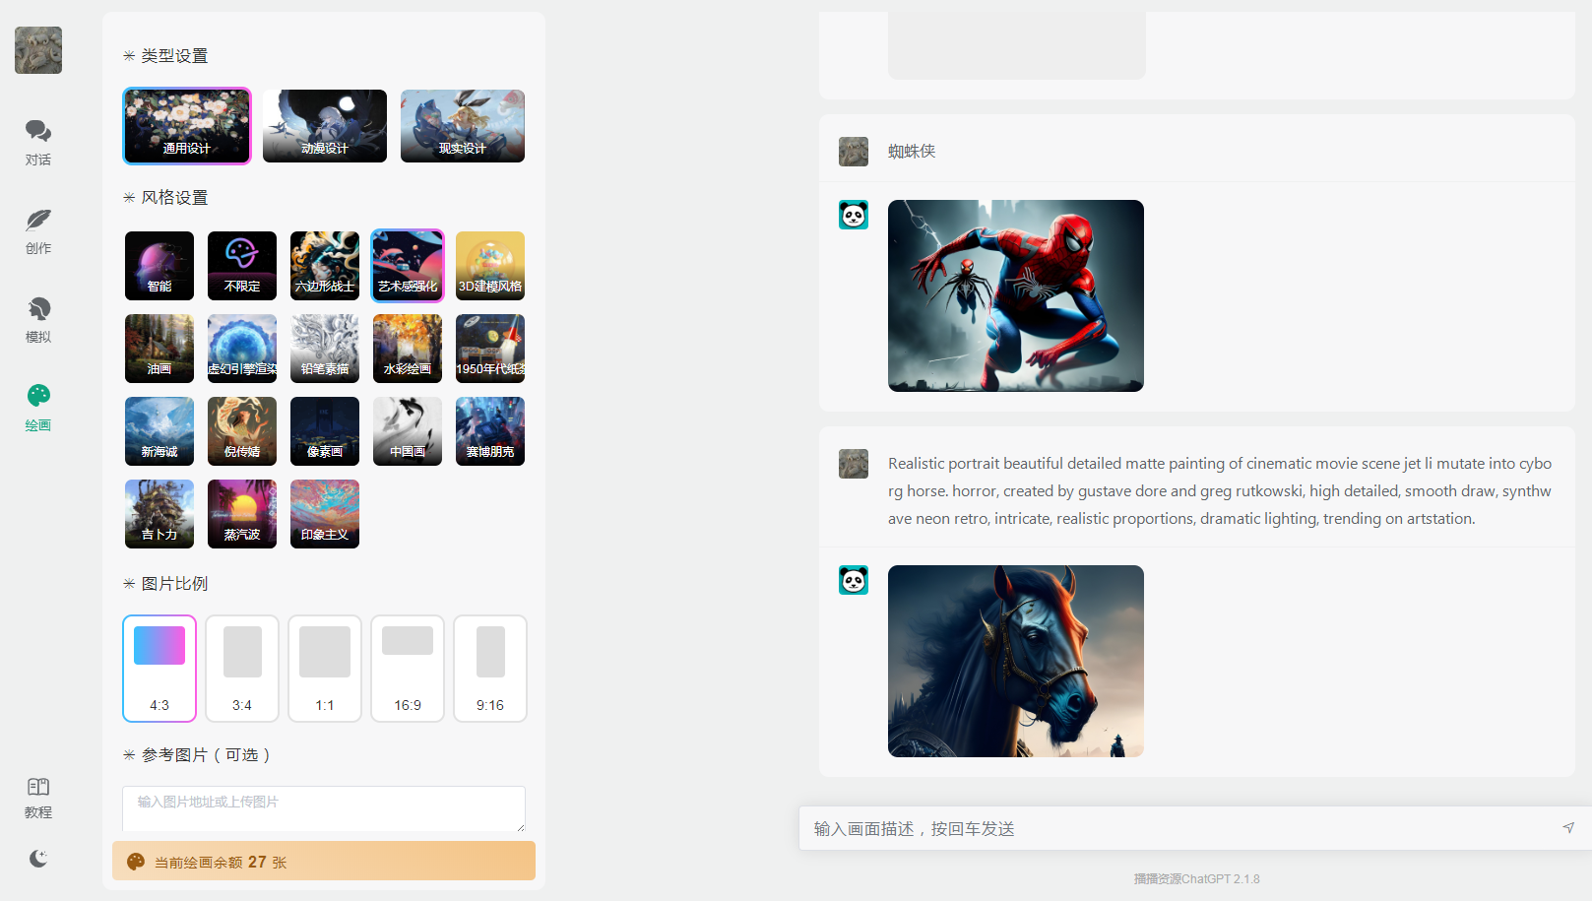This screenshot has height=901, width=1592.
Task: Select the 印象主义 impressionism style
Action: [325, 514]
